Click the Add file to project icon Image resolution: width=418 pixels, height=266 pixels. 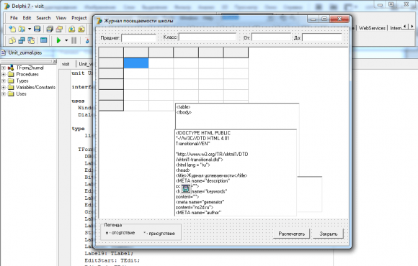pyautogui.click(x=71, y=29)
